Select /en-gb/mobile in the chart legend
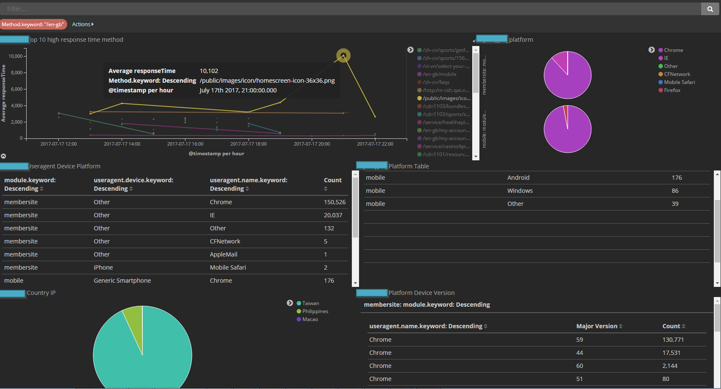 pos(439,74)
